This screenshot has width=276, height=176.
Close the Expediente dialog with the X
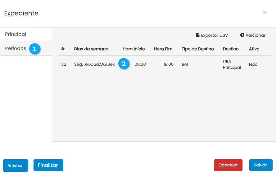click(x=265, y=13)
